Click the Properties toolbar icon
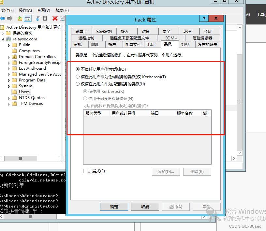Image resolution: width=266 pixels, height=231 pixels. coord(63,18)
